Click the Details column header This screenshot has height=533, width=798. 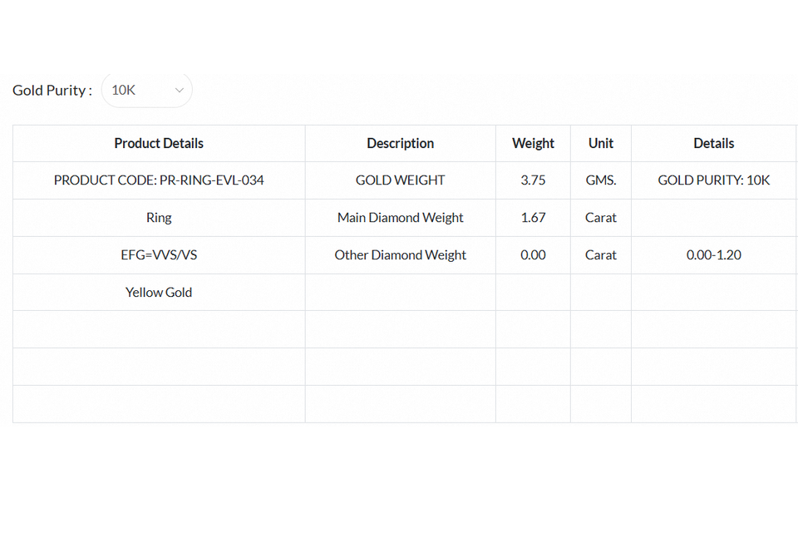[713, 143]
